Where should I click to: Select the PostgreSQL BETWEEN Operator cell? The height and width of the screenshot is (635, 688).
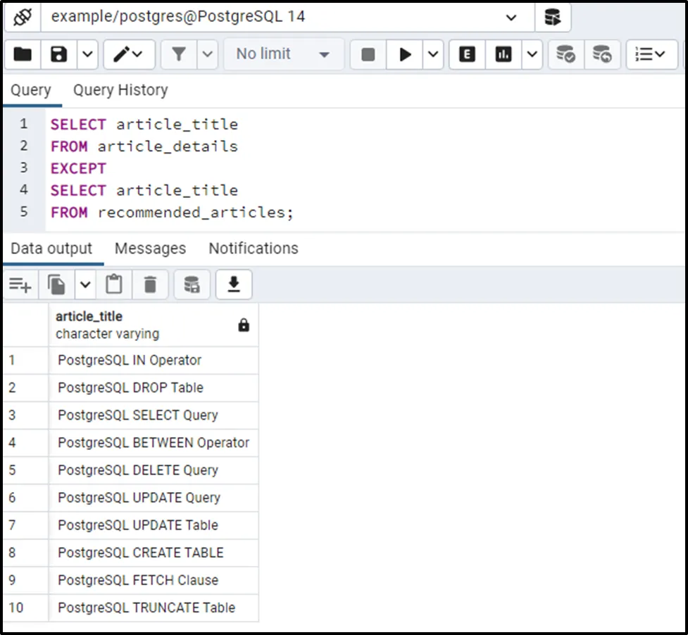pyautogui.click(x=154, y=443)
